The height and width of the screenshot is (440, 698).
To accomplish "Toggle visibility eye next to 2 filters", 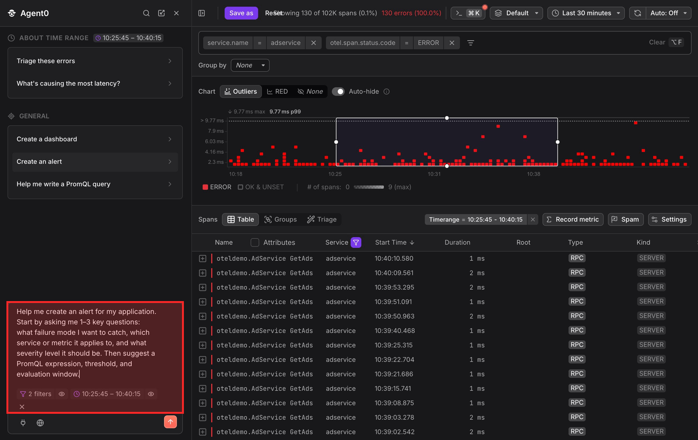I will (62, 394).
